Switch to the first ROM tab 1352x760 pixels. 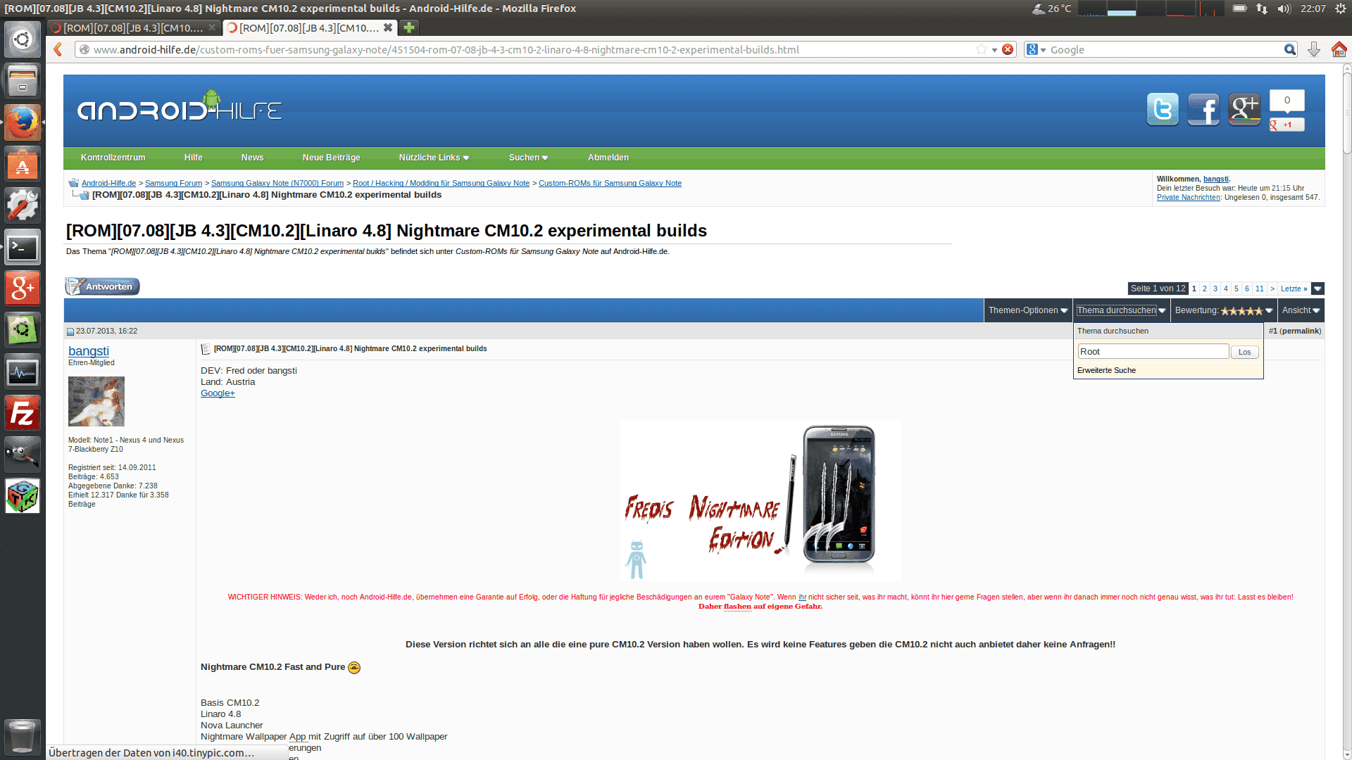click(x=133, y=27)
